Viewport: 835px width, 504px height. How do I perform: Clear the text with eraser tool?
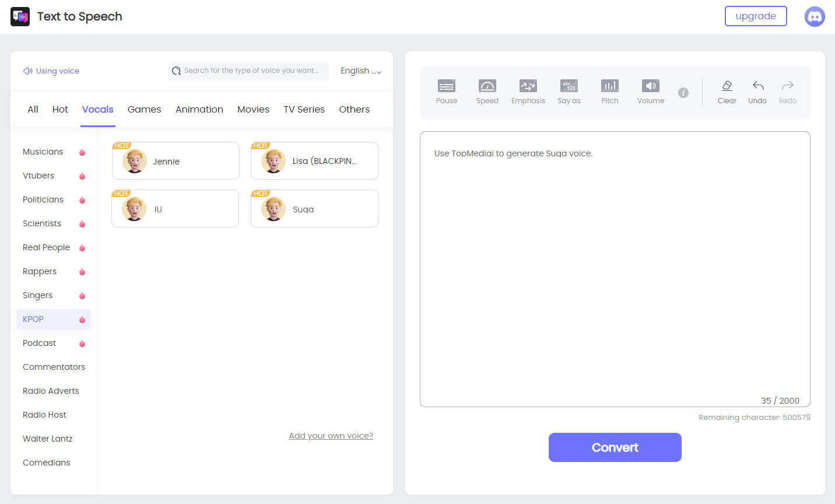click(727, 92)
